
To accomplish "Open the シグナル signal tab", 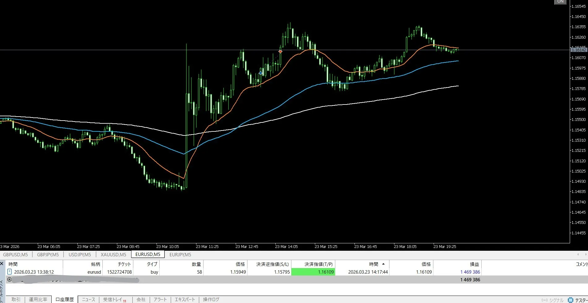I will (x=552, y=300).
